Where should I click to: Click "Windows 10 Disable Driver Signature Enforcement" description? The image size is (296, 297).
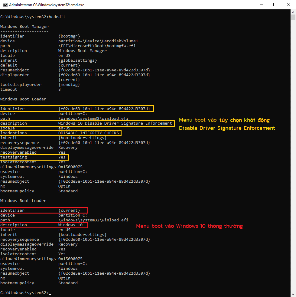point(115,123)
